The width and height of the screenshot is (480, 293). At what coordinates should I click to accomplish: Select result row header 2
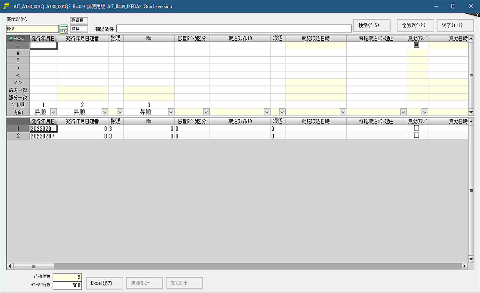tap(18, 136)
